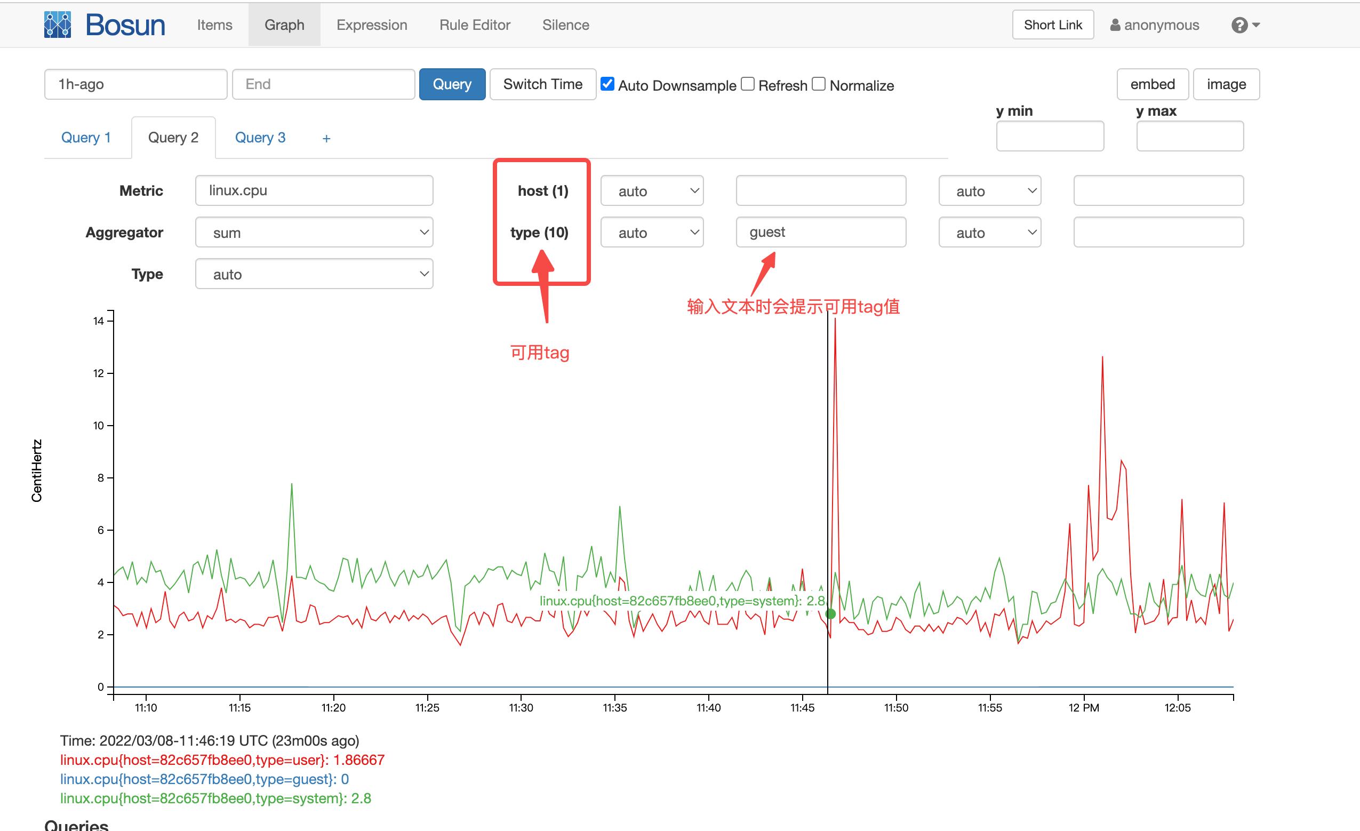Open the Expression page

[x=372, y=25]
